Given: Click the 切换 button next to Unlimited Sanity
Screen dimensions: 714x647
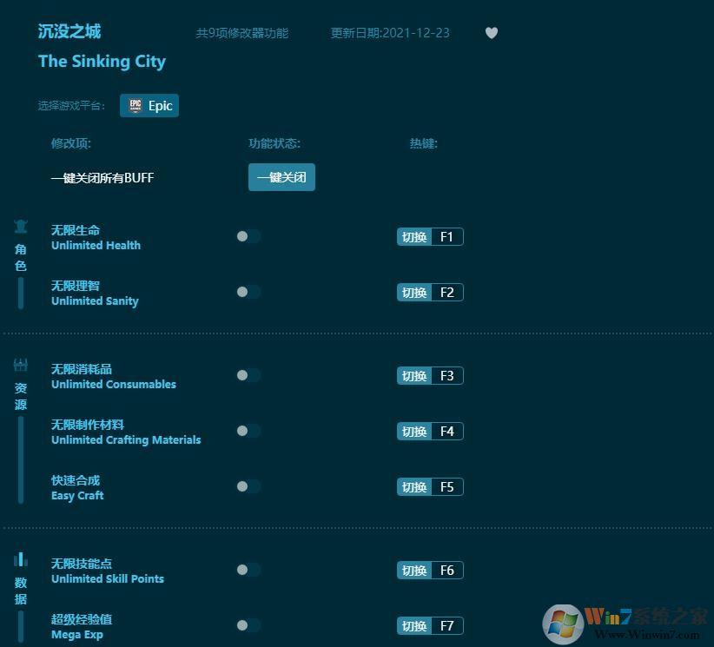Looking at the screenshot, I should tap(413, 292).
